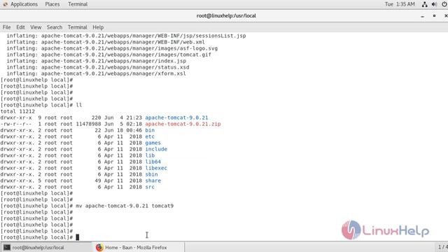This screenshot has height=252, width=448.
Task: Click the apache-tomcat-9.0.21.zip file name
Action: coord(183,124)
